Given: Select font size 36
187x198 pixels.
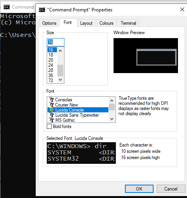Looking at the screenshot, I should click(x=52, y=75).
